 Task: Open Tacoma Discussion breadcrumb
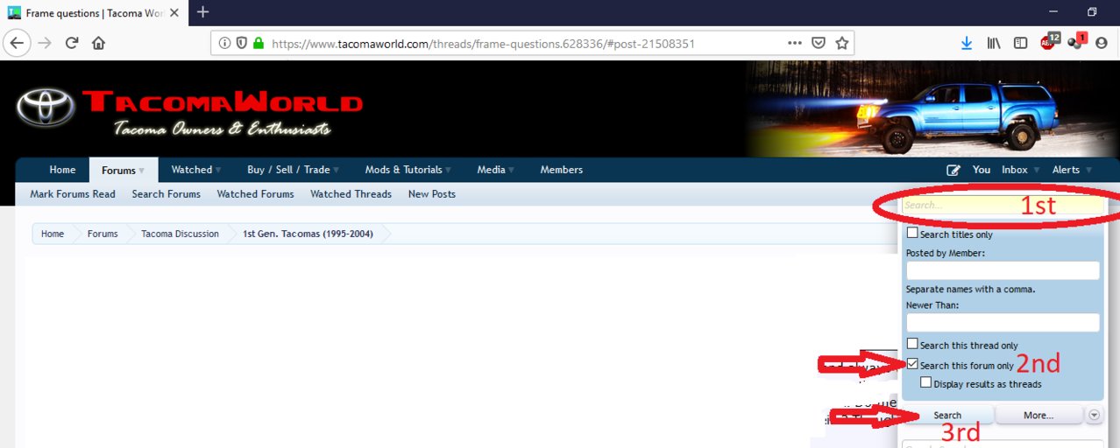tap(180, 234)
